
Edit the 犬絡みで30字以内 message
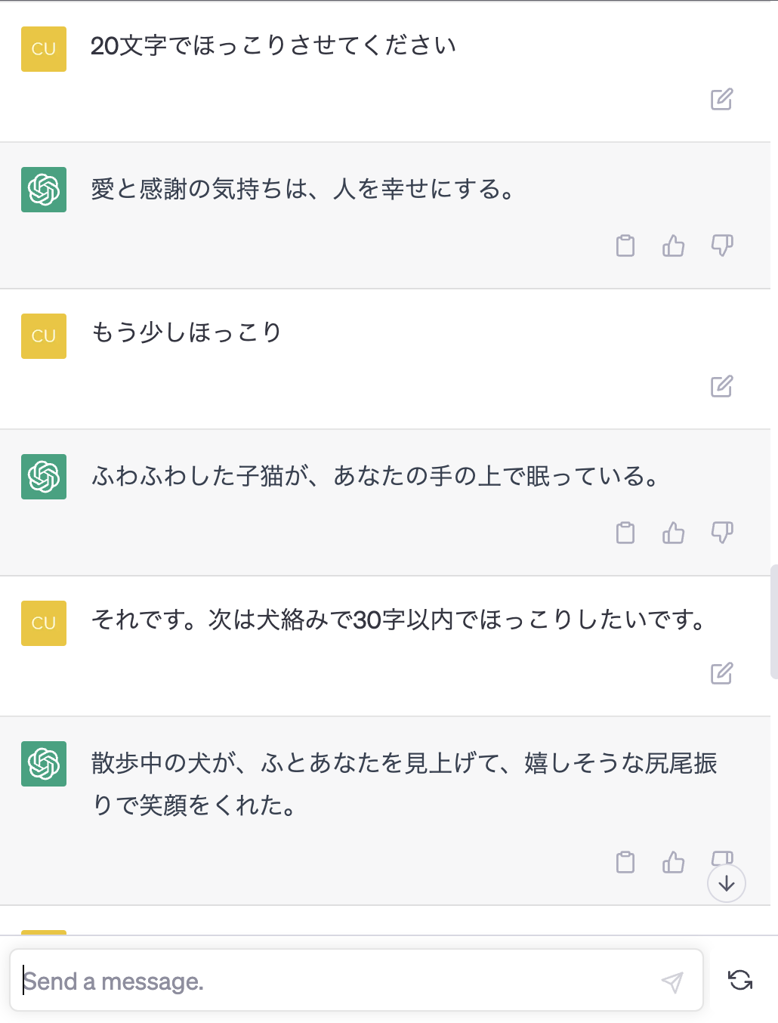click(721, 673)
